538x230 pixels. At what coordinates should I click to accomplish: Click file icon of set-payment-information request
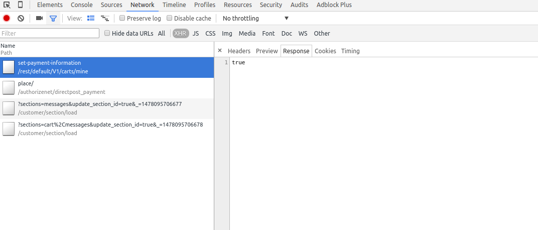tap(9, 67)
